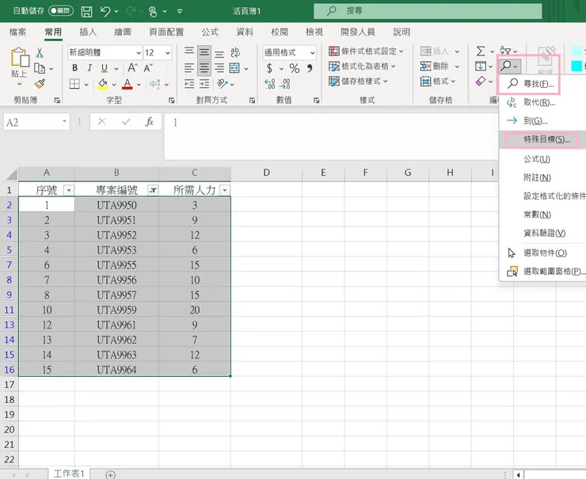This screenshot has width=586, height=479.
Task: Click the Save floppy disk icon
Action: click(x=86, y=12)
